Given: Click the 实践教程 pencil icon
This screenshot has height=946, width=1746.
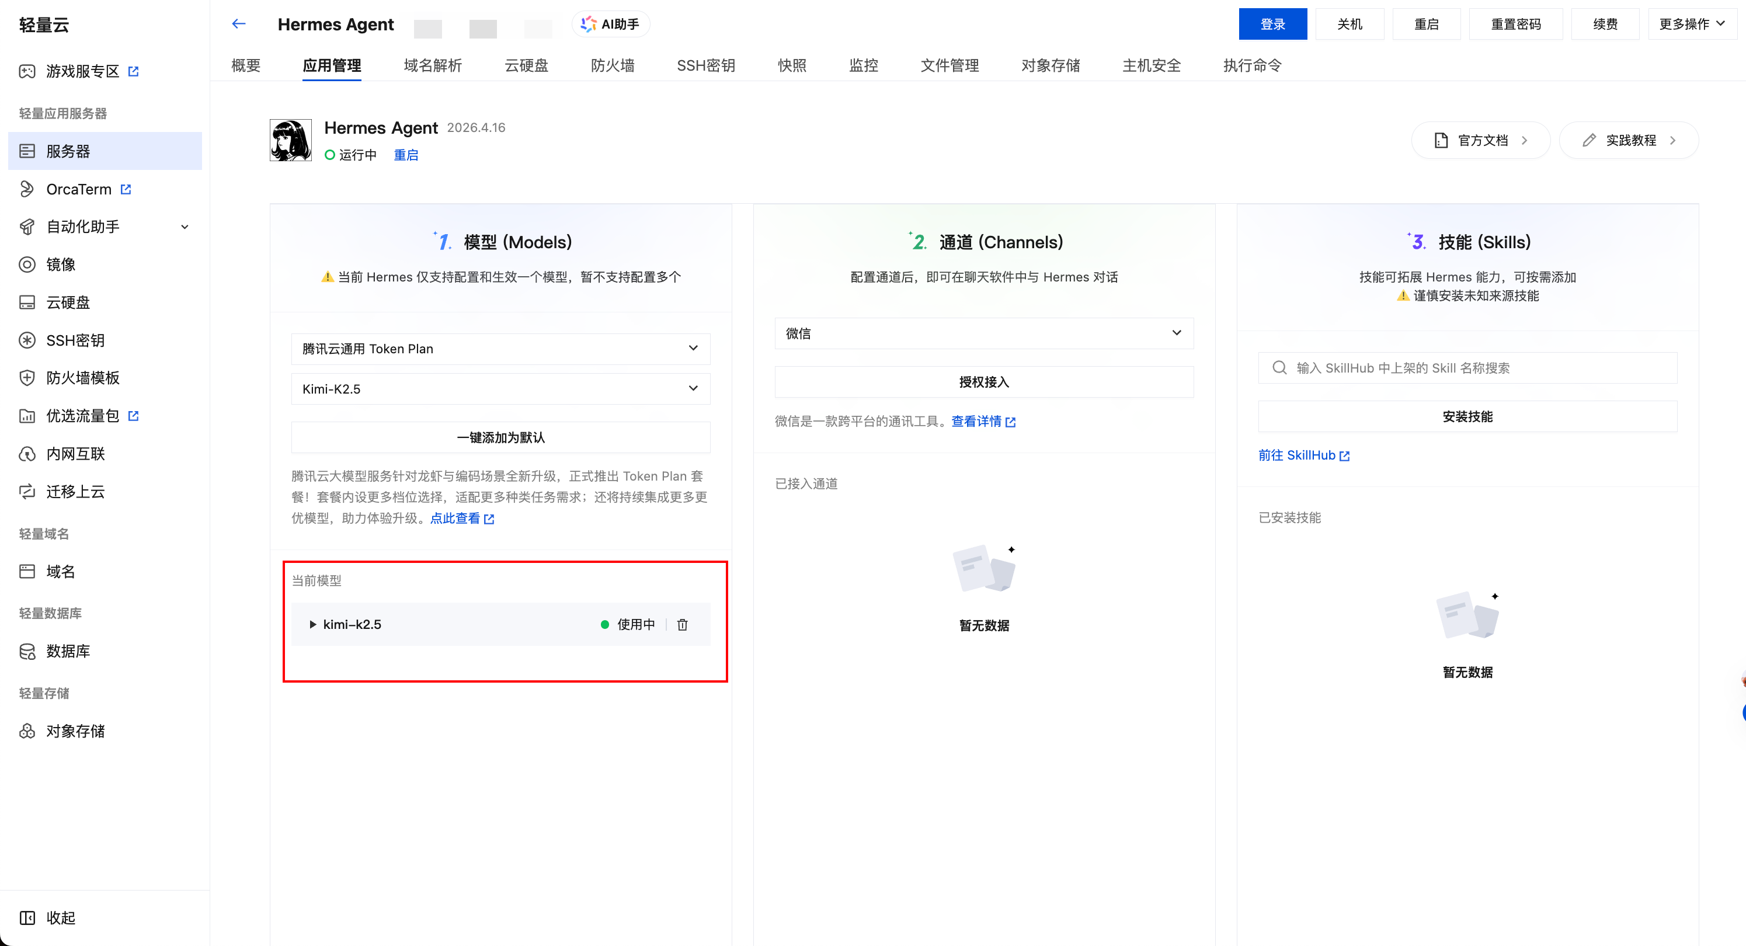Looking at the screenshot, I should (1589, 140).
